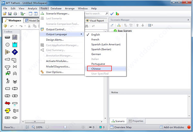Choose Spanish (Iberian) language
The height and width of the screenshot is (132, 193).
click(106, 49)
